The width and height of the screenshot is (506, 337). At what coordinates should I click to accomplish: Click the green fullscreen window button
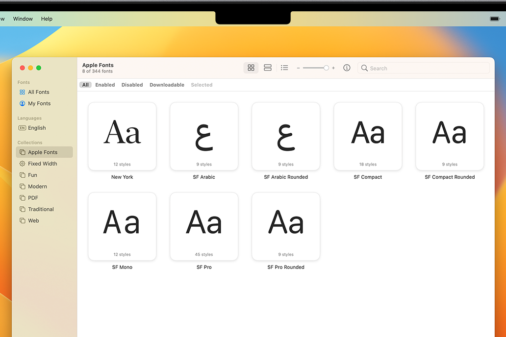coord(39,68)
